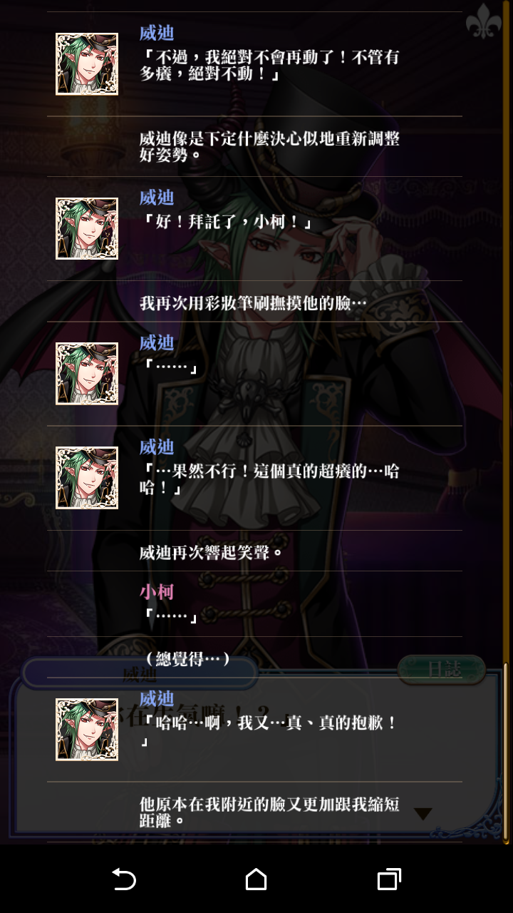Open the Android recent apps icon
The image size is (513, 913).
tap(389, 879)
